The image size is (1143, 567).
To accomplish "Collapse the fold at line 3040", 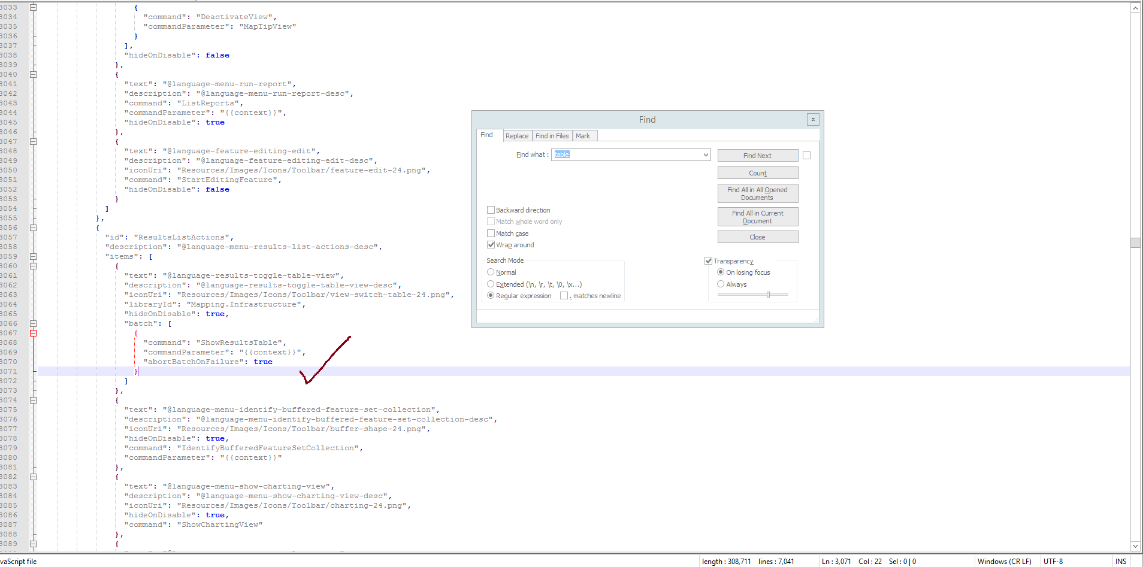I will [x=34, y=74].
